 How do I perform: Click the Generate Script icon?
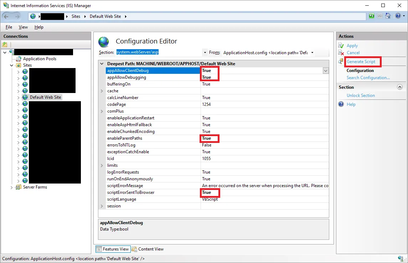pyautogui.click(x=341, y=61)
